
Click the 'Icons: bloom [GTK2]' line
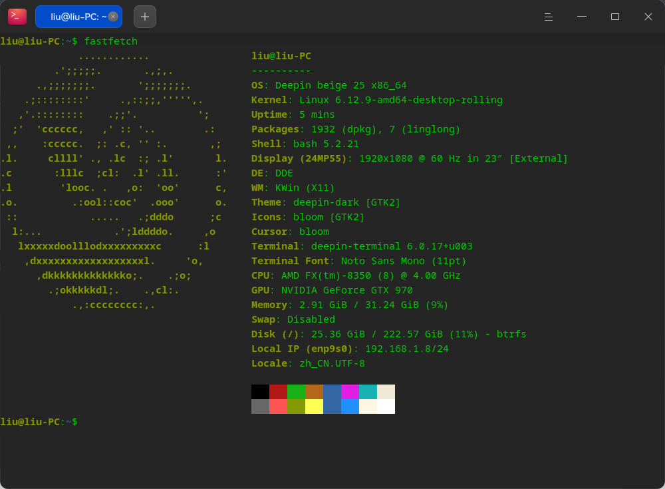tap(308, 217)
